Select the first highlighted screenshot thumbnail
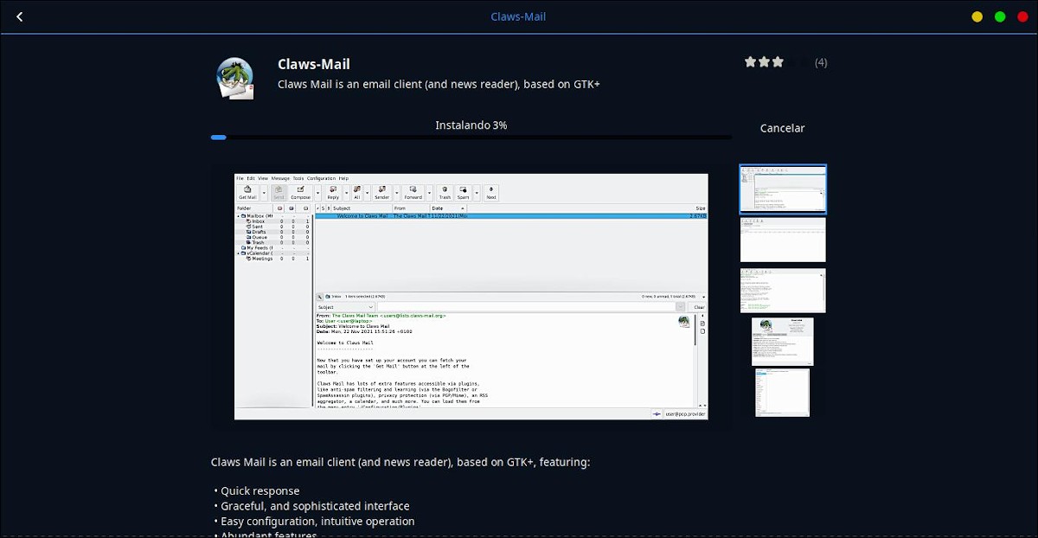 pos(783,189)
